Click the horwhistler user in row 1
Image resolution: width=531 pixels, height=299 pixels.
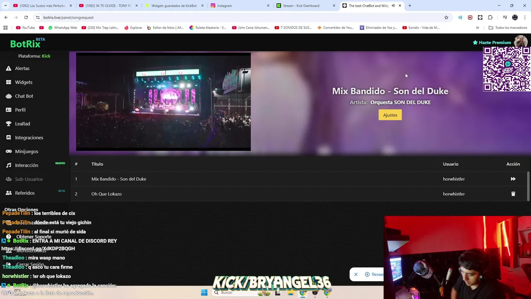454,179
